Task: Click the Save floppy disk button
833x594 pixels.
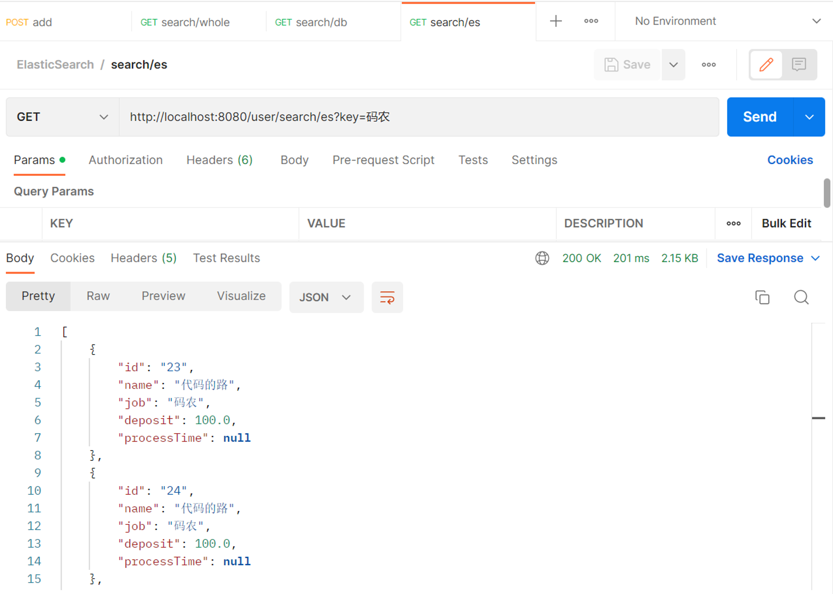Action: [x=627, y=65]
